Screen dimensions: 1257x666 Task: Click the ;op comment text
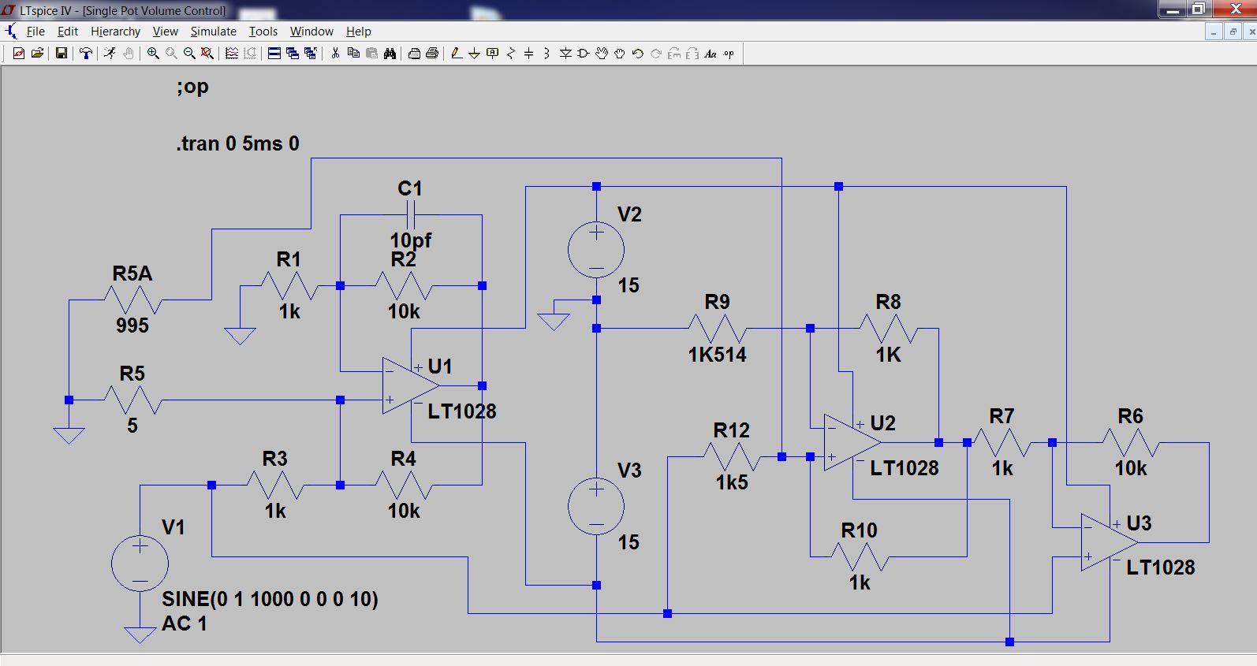tap(192, 87)
